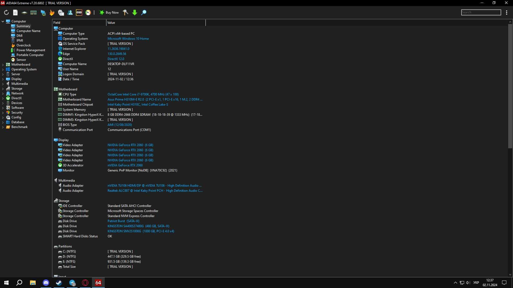This screenshot has width=513, height=288.
Task: Open the CPUID chip tool in the toolbar
Action: [x=24, y=13]
